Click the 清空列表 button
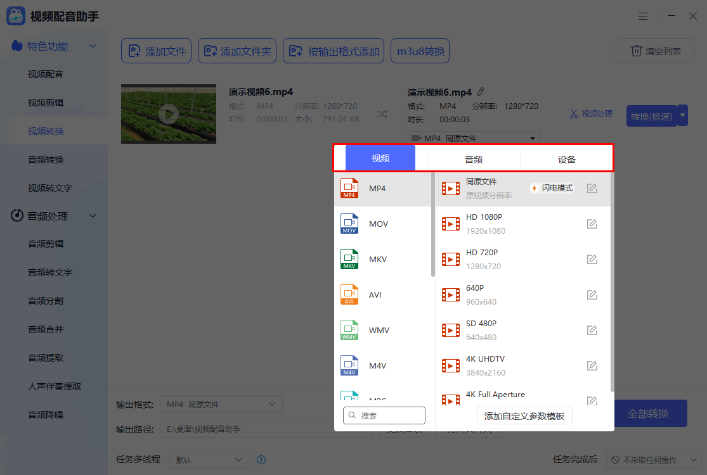 655,51
